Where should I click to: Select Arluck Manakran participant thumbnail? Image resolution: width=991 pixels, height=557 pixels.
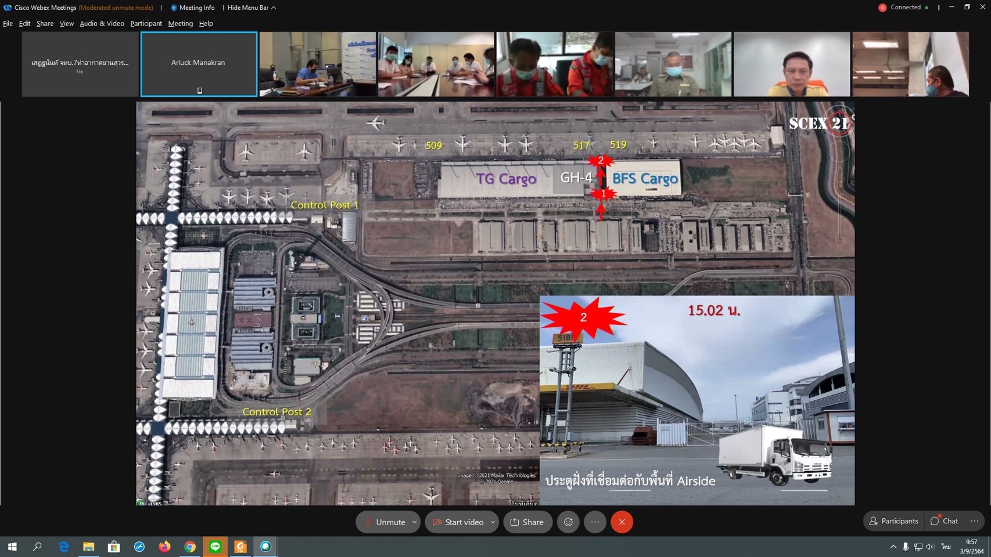[x=199, y=64]
